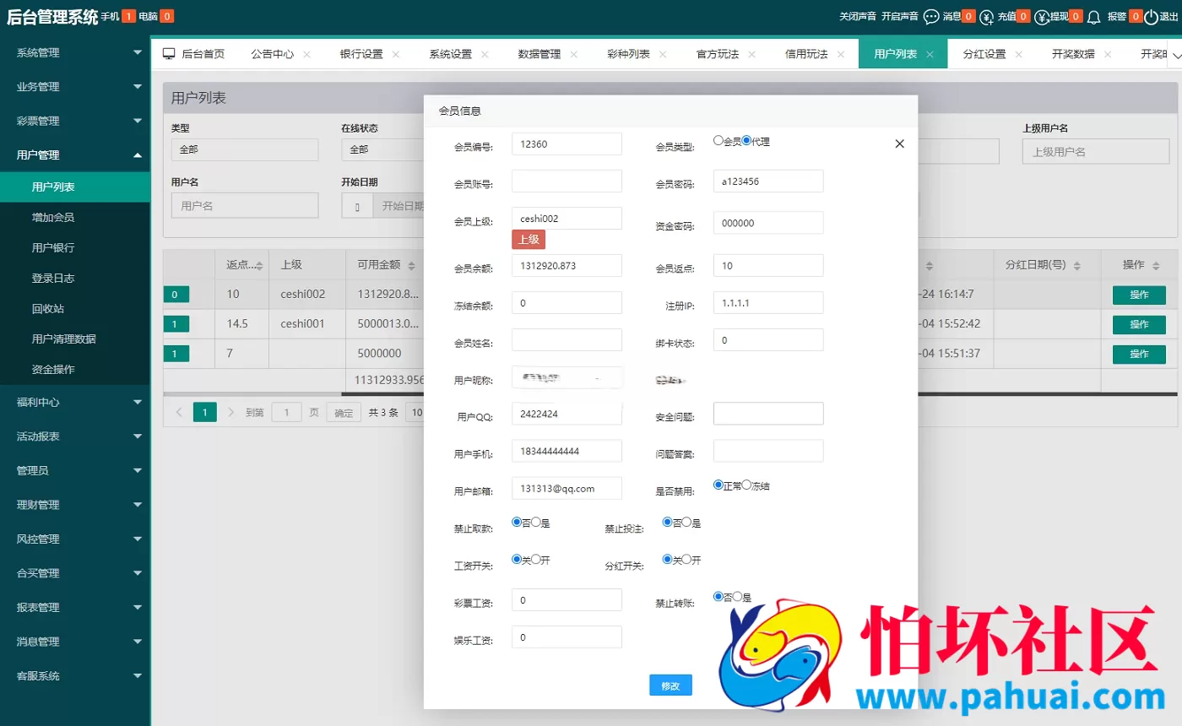This screenshot has width=1182, height=726.
Task: Close the 公告中心 tab with its X
Action: [306, 54]
